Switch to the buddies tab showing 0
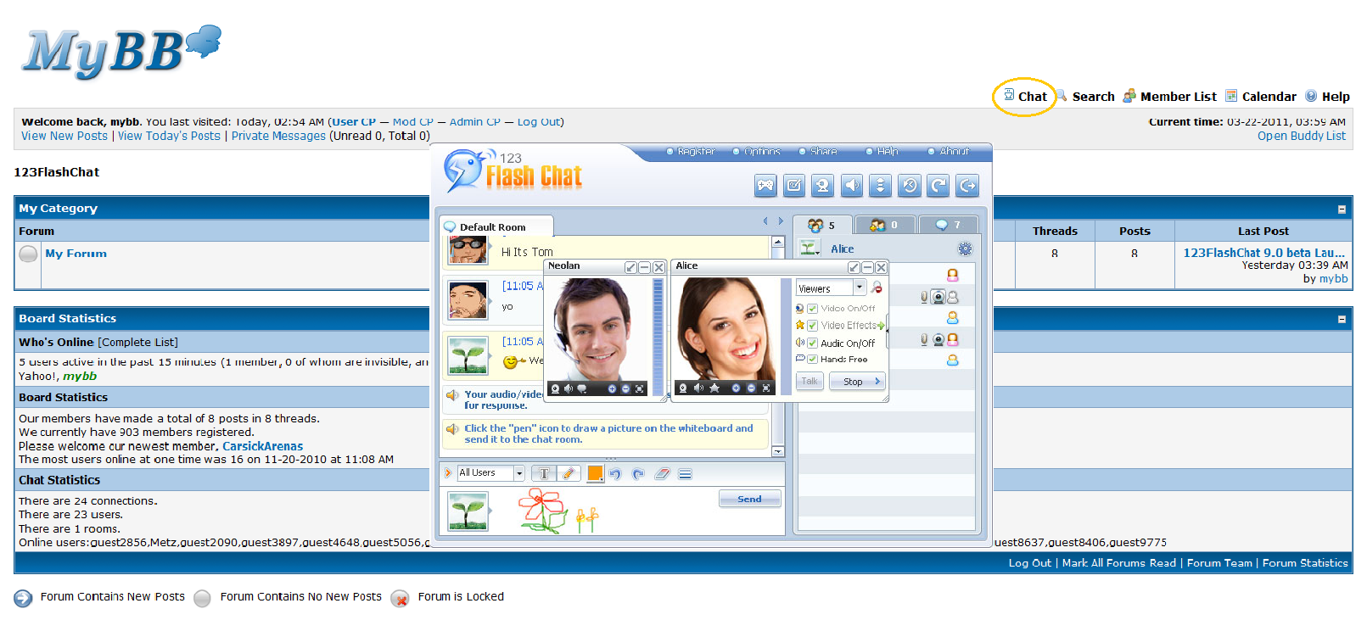This screenshot has height=620, width=1367. pyautogui.click(x=885, y=225)
